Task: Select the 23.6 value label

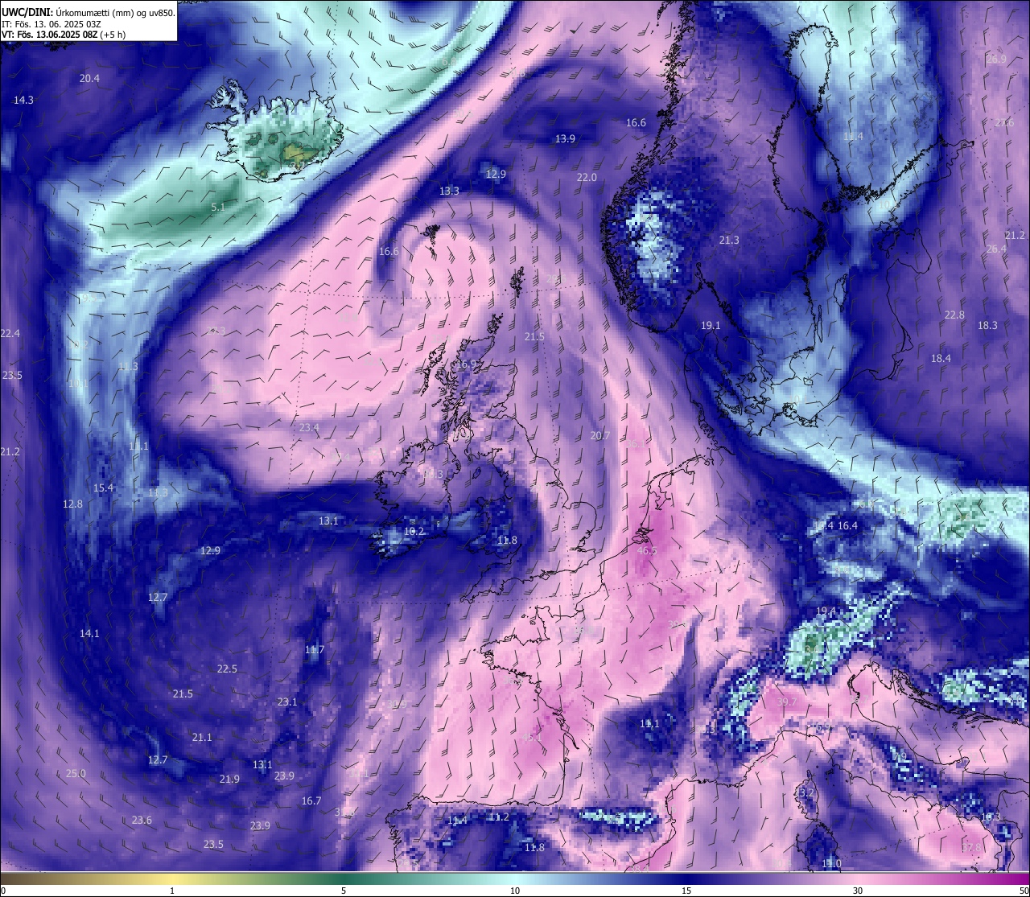Action: click(x=142, y=821)
